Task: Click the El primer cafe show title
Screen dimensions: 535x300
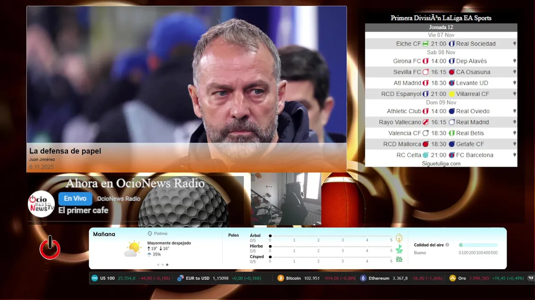Action: (x=83, y=210)
